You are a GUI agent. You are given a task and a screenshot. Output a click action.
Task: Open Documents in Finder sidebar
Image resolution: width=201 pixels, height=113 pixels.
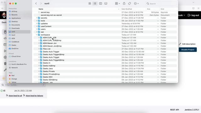point(15,25)
